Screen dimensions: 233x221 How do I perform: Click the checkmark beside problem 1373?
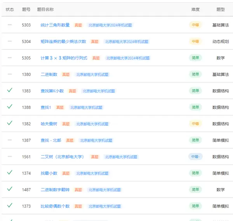(x=10, y=205)
